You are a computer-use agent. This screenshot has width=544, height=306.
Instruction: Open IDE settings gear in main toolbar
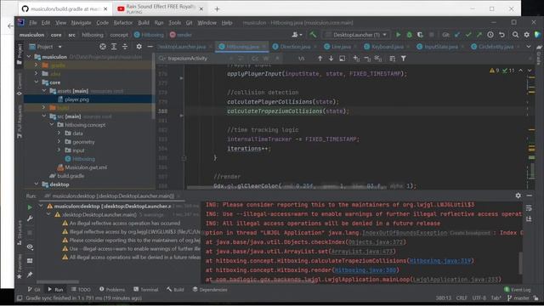point(527,35)
